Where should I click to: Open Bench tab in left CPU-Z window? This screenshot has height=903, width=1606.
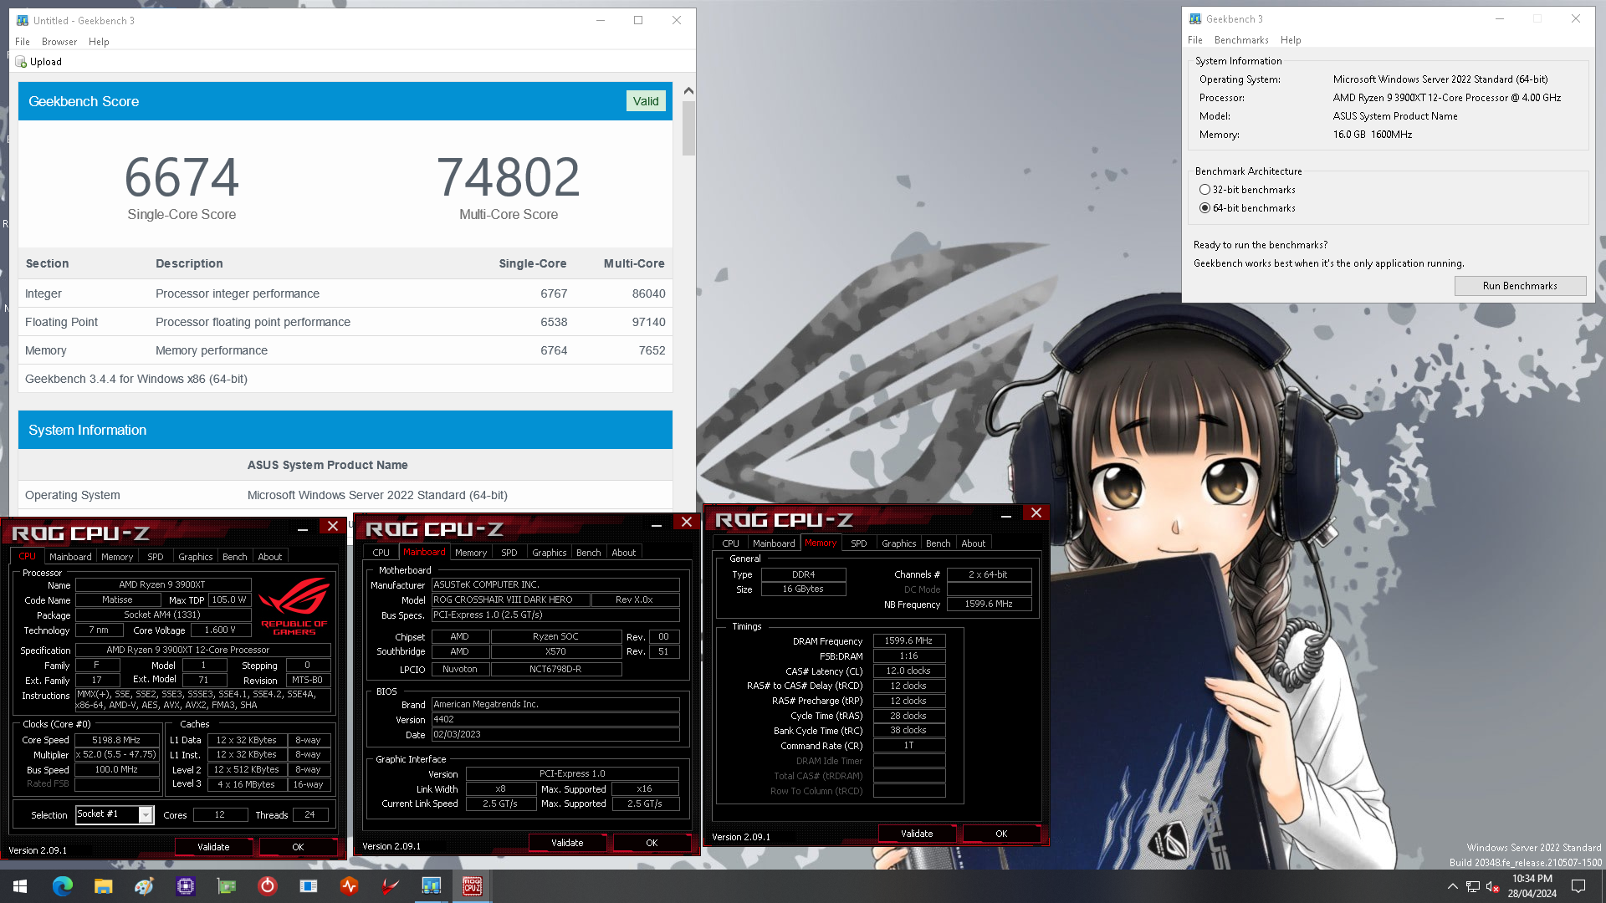coord(235,557)
